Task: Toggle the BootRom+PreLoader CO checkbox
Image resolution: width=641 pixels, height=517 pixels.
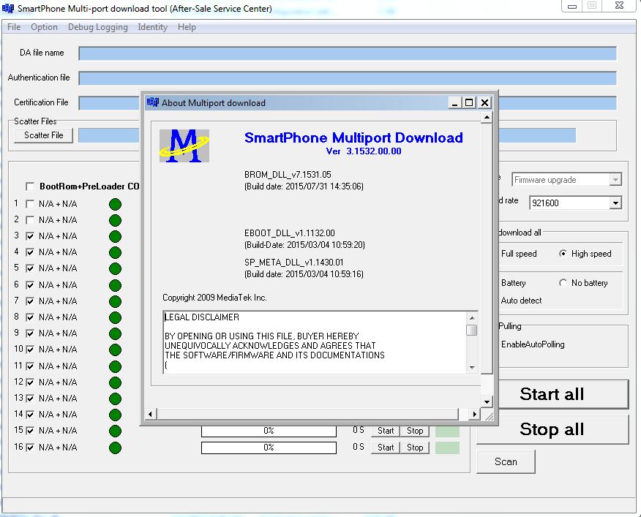Action: [x=30, y=186]
